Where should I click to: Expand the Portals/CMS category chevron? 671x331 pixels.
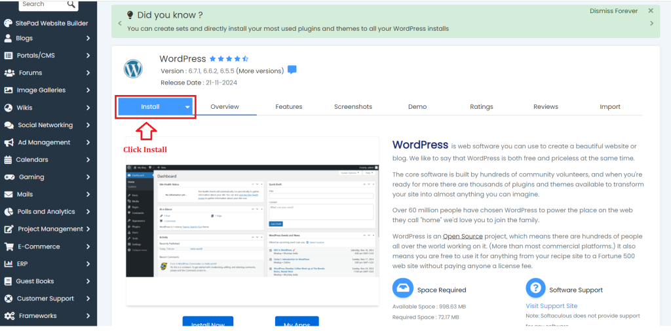pos(88,56)
